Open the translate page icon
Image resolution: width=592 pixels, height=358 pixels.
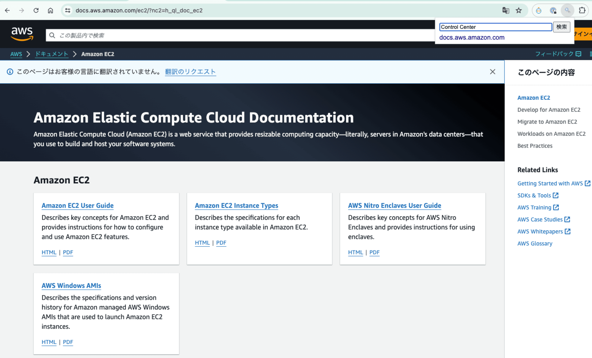506,10
